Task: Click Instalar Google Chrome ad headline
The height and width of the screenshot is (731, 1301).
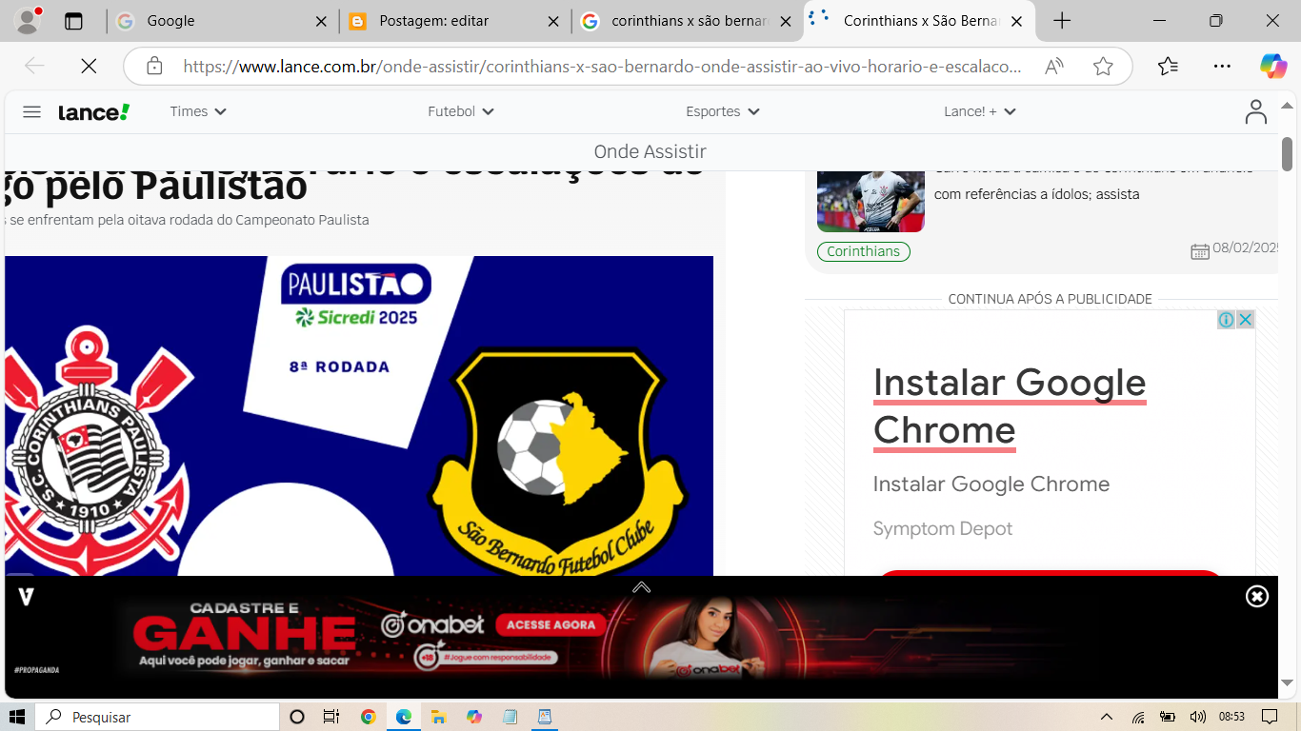Action: point(1010,406)
